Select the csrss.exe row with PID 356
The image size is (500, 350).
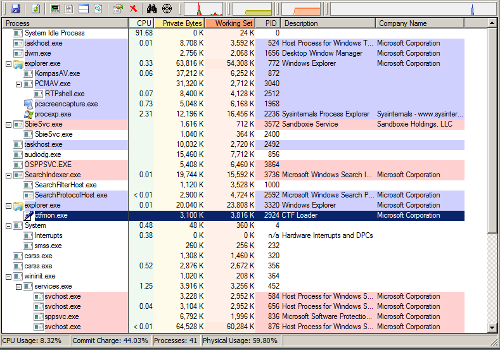tap(233, 266)
